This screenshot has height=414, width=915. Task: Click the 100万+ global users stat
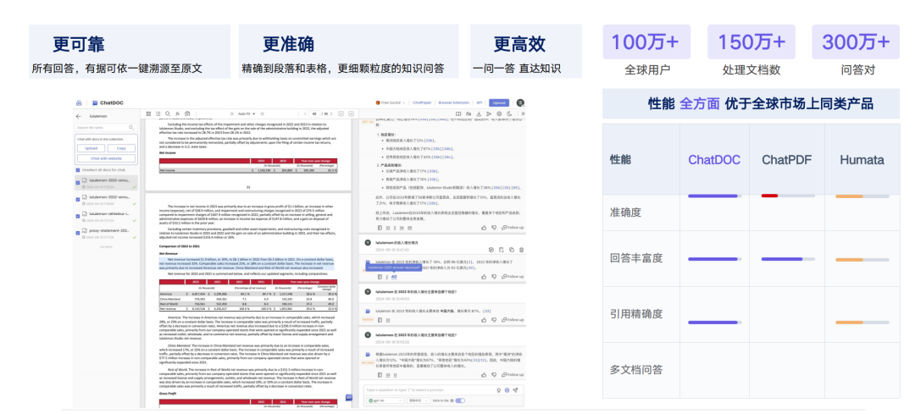point(646,42)
